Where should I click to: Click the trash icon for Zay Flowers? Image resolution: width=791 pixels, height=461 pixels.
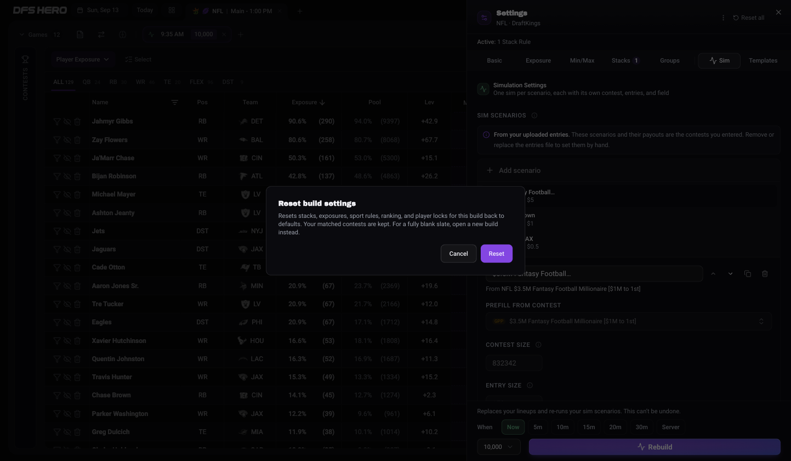(77, 140)
